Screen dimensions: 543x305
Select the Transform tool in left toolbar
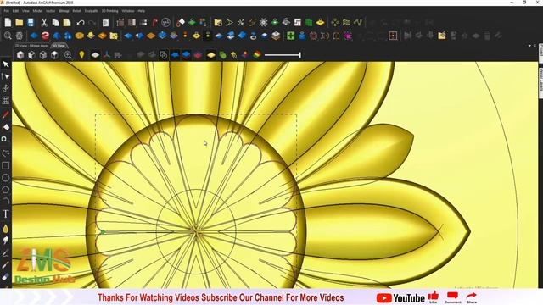pyautogui.click(x=6, y=88)
